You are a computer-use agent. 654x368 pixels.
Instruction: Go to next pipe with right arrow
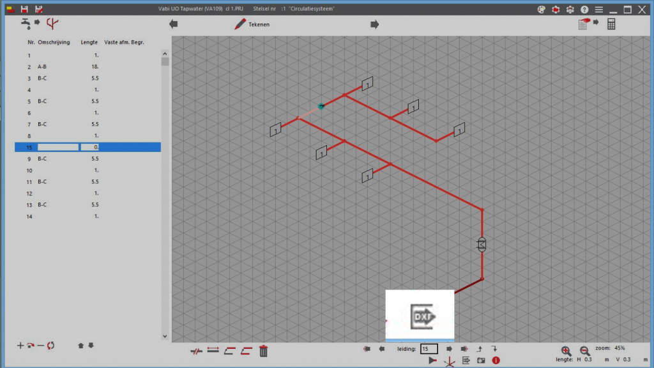point(449,349)
